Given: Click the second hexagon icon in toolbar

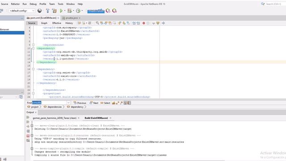Looking at the screenshot, I should coord(114,11).
